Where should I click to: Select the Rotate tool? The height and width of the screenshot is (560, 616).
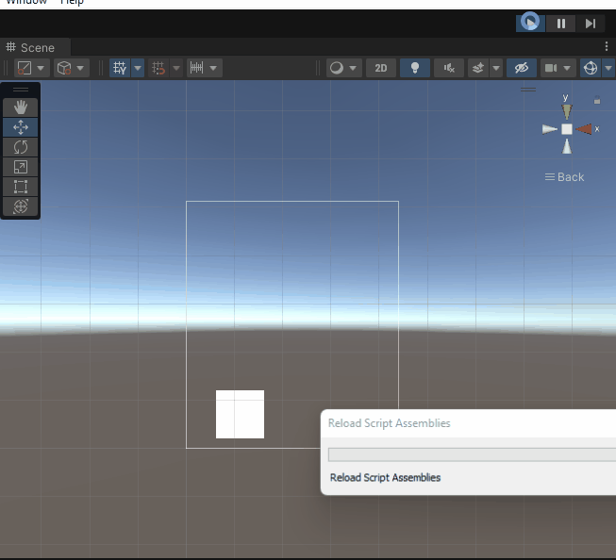[x=21, y=147]
